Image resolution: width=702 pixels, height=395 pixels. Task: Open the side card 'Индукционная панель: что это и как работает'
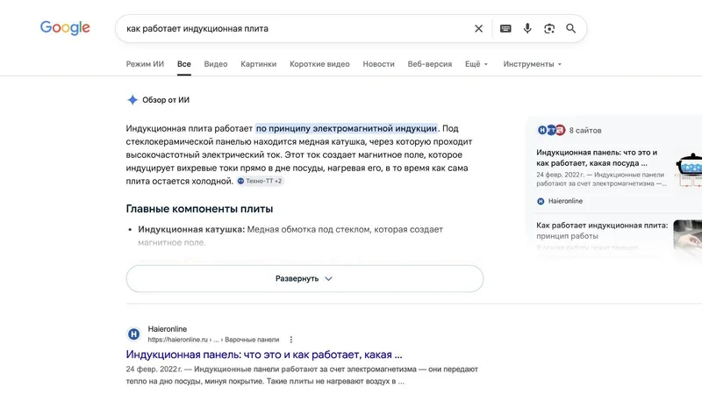[597, 158]
